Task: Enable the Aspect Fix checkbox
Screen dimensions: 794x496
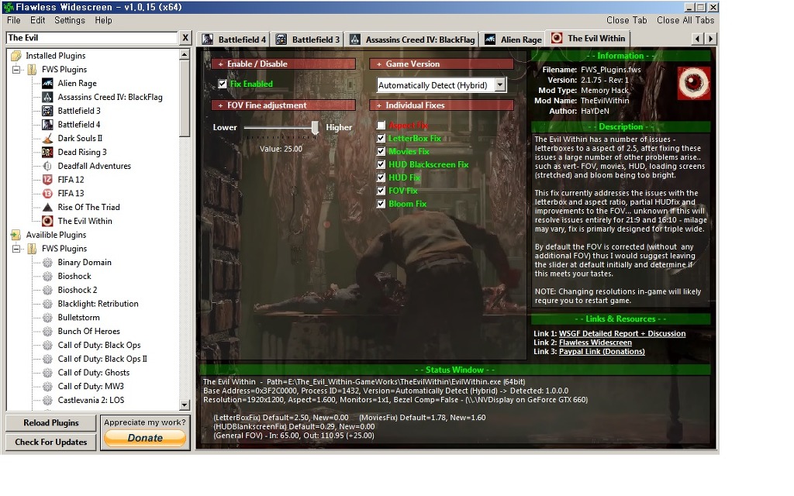Action: (x=381, y=126)
